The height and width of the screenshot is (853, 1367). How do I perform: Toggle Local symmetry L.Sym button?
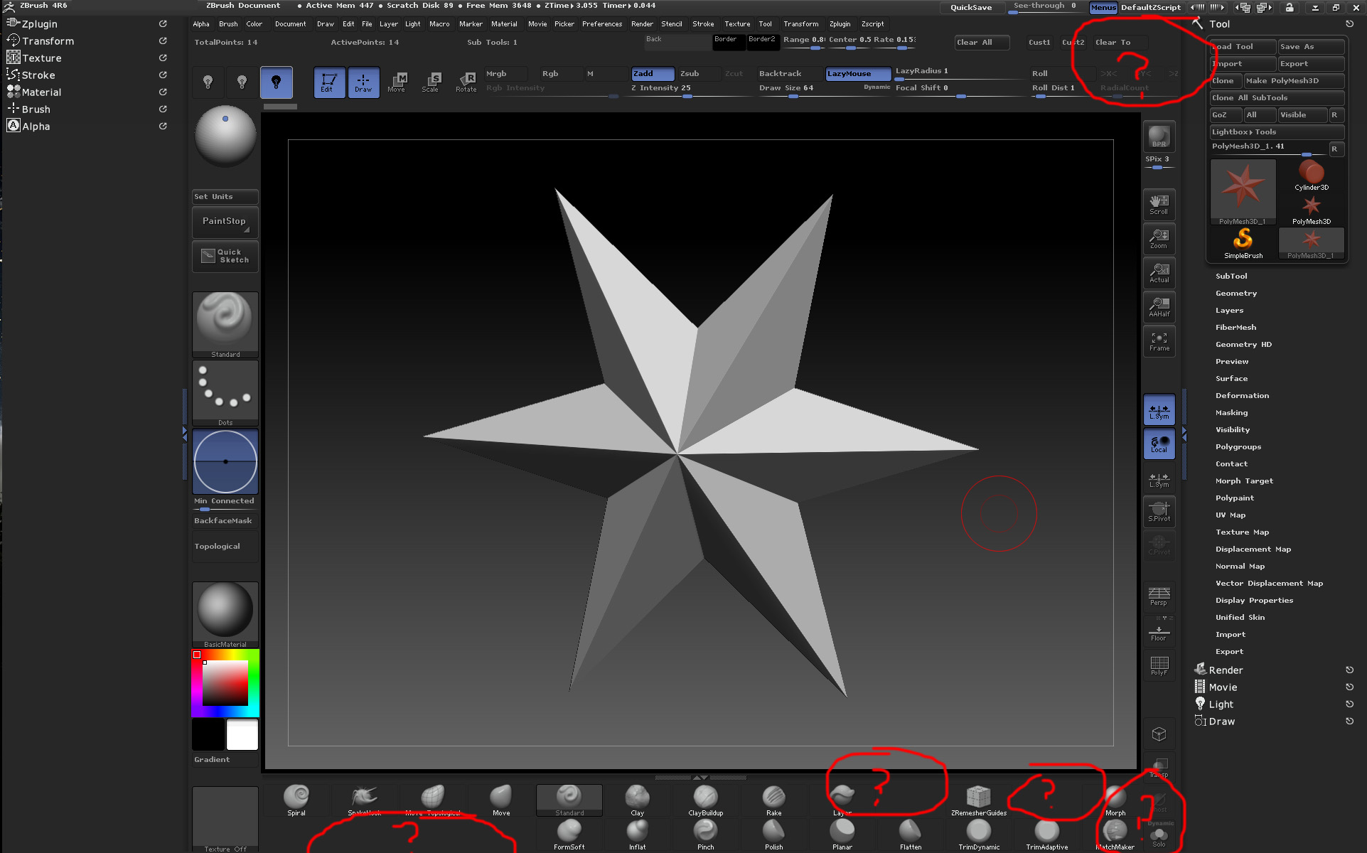[x=1159, y=410]
